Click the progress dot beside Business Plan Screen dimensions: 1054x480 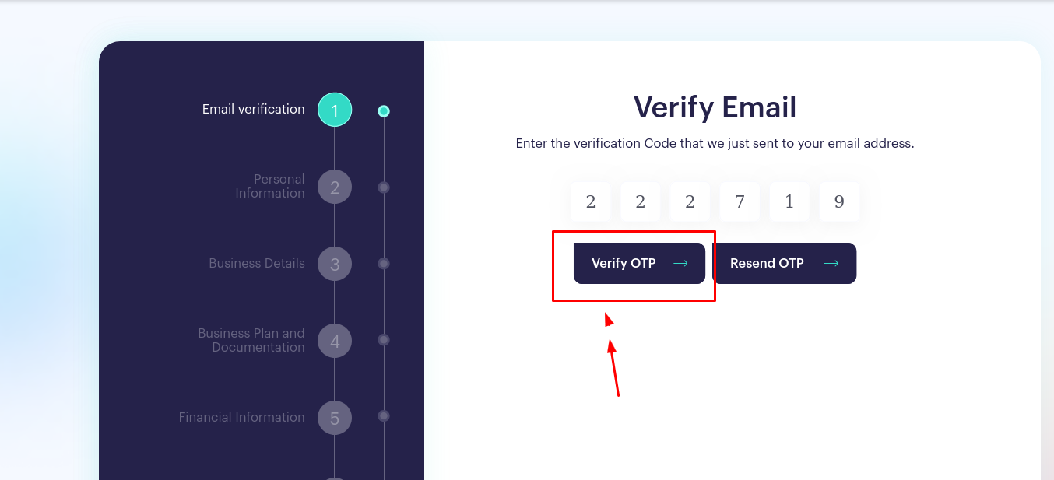click(384, 340)
